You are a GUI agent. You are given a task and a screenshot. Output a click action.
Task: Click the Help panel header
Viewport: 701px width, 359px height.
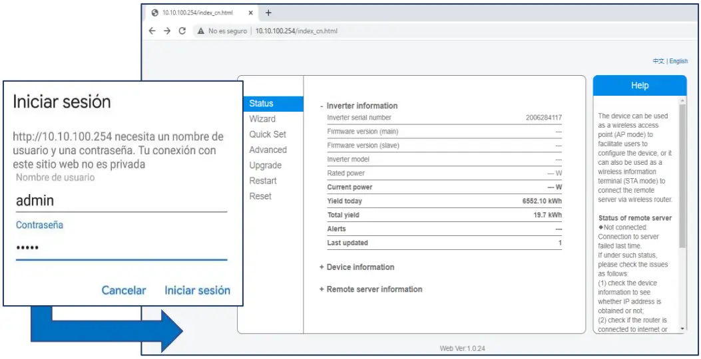coord(640,86)
